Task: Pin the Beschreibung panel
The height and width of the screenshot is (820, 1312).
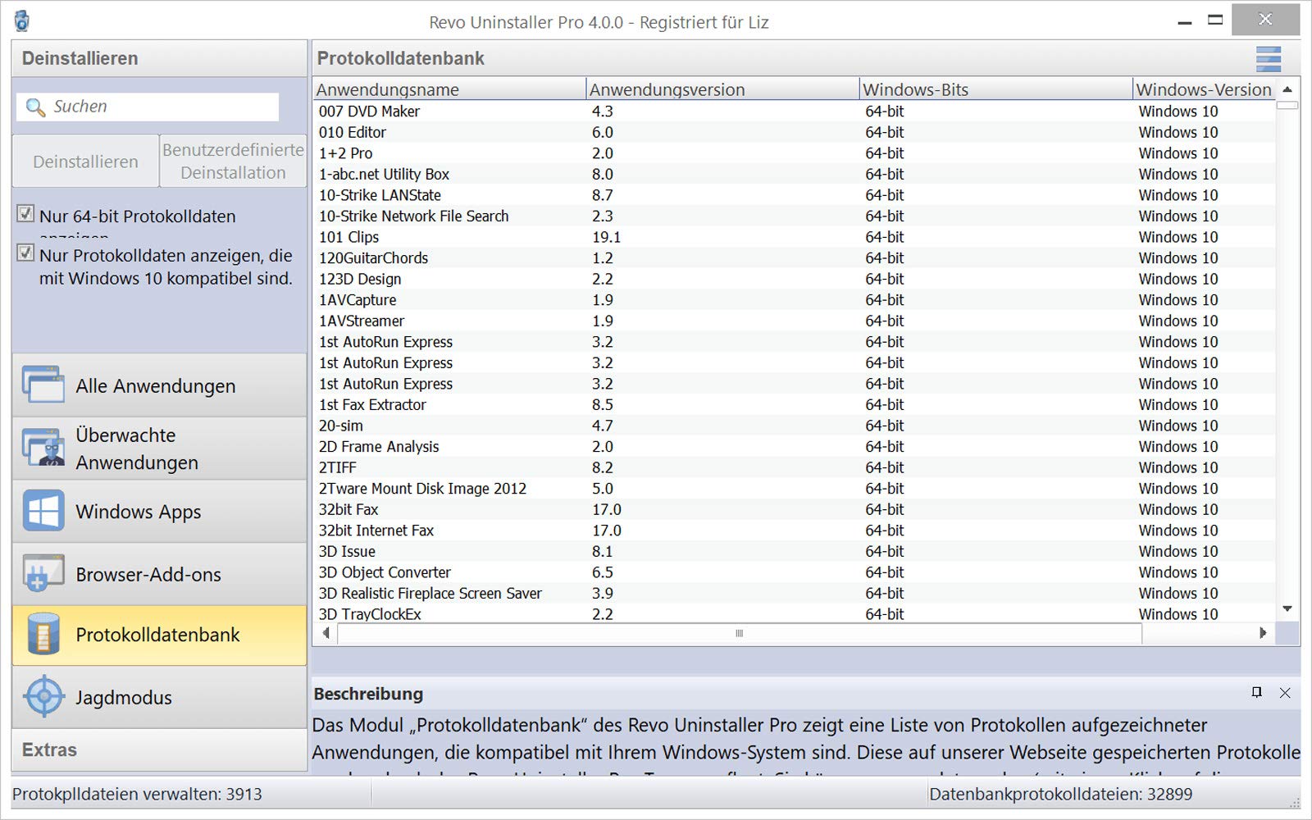Action: tap(1256, 693)
